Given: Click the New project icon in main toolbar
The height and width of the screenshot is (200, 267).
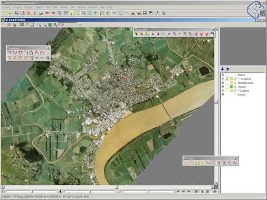Looking at the screenshot, I should (x=4, y=13).
